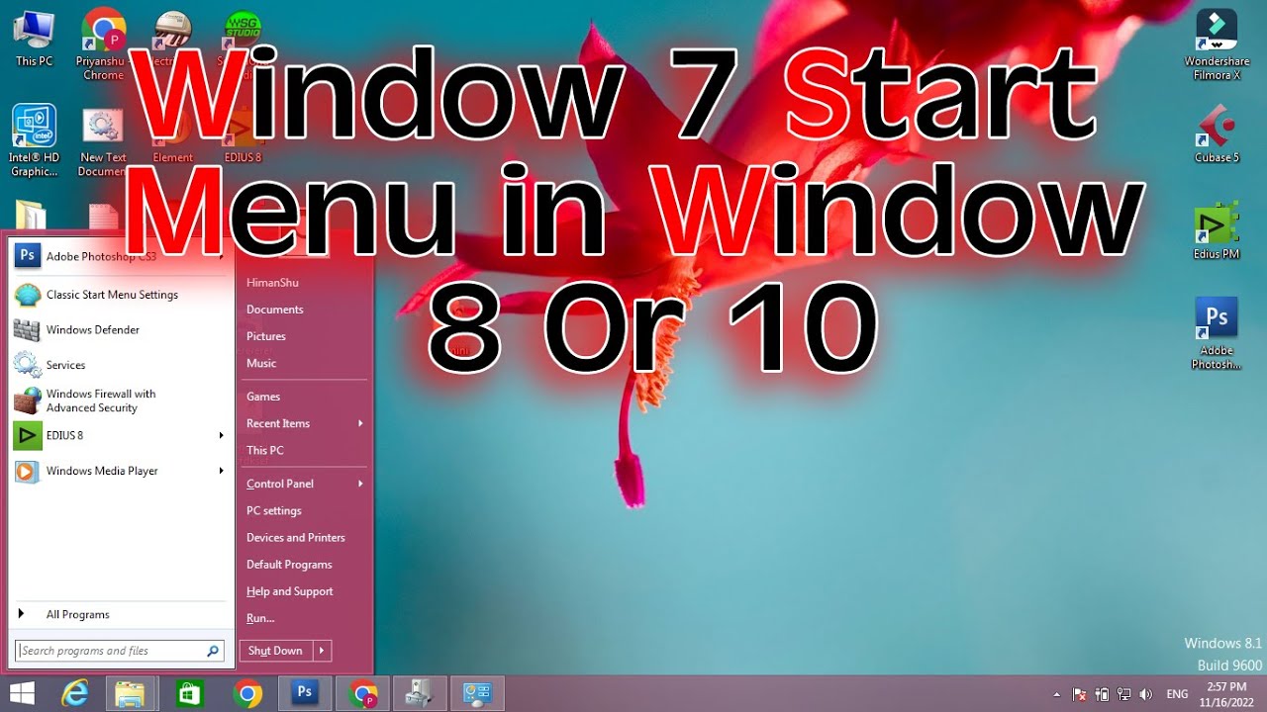Image resolution: width=1267 pixels, height=712 pixels.
Task: Launch Windows Defender from start menu
Action: click(x=120, y=330)
